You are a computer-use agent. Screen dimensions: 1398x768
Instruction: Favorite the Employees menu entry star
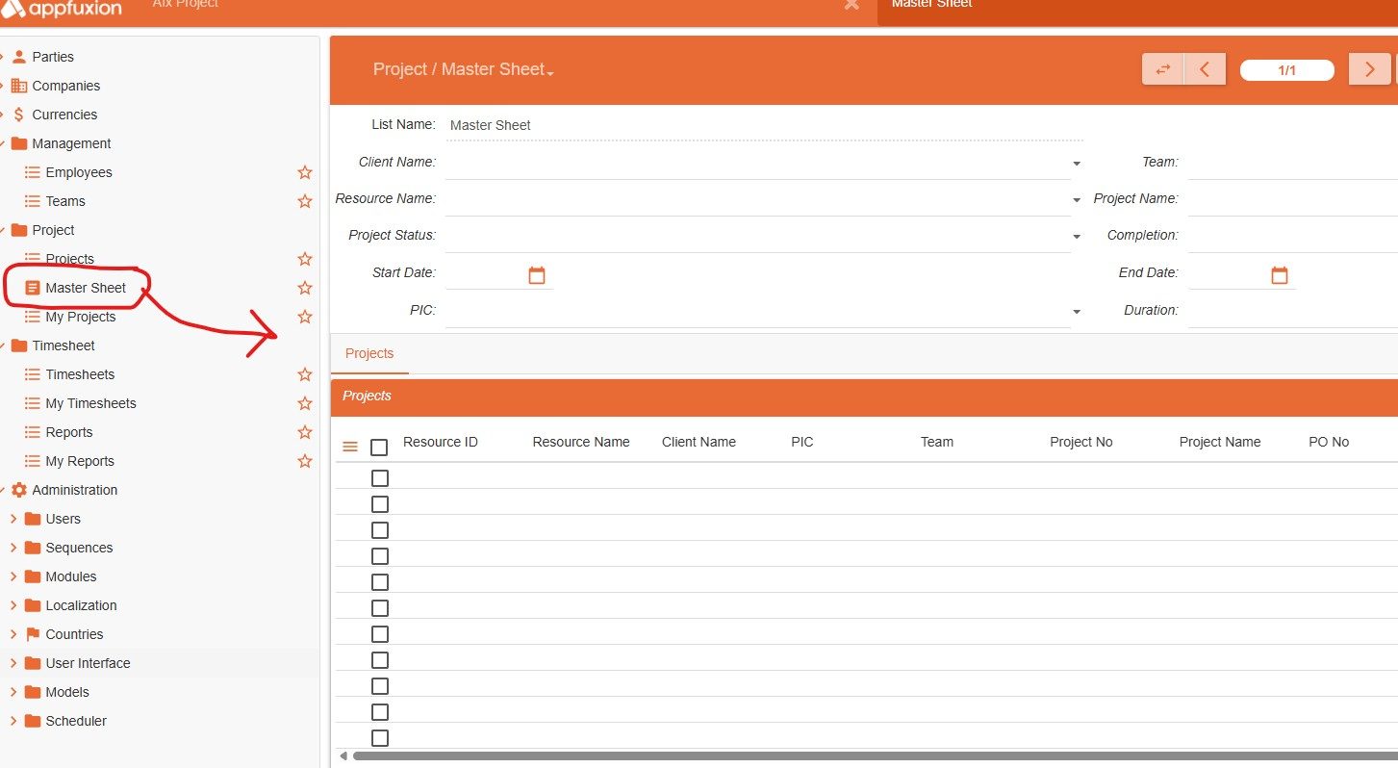[x=305, y=172]
